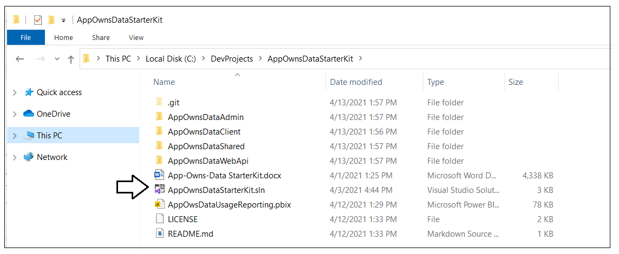
Task: Select the AppOwnsDataAdmin folder icon
Action: (159, 117)
